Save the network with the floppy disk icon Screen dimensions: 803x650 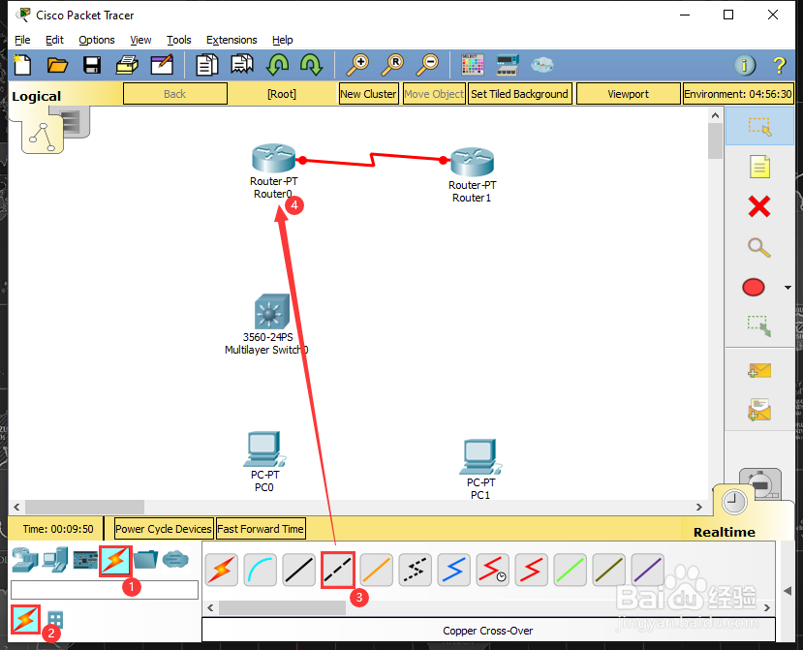point(92,65)
